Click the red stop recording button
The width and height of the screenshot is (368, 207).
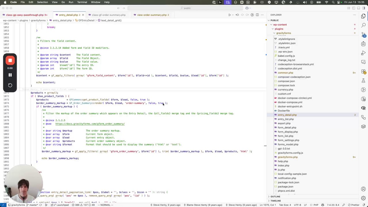(10, 60)
